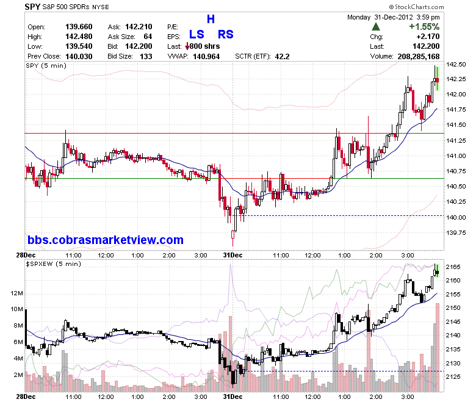476x402 pixels.
Task: Click the Chg value +2.170
Action: pos(428,37)
